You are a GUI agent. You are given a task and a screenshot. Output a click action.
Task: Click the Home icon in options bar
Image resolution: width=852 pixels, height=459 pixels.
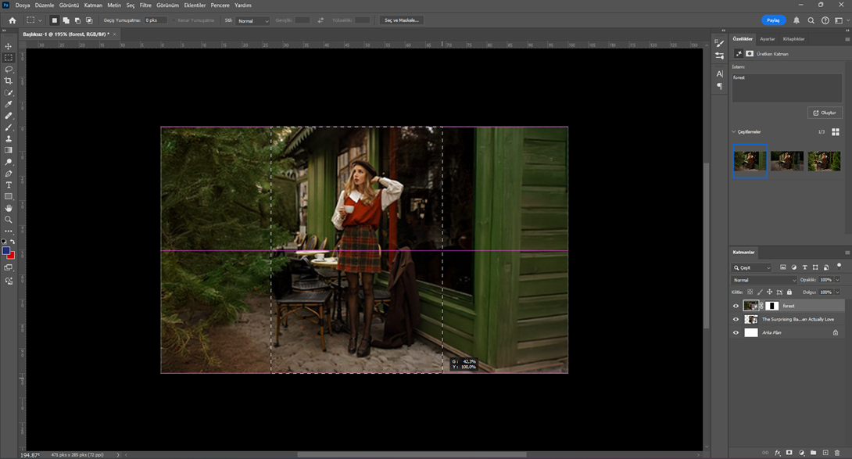click(x=12, y=20)
